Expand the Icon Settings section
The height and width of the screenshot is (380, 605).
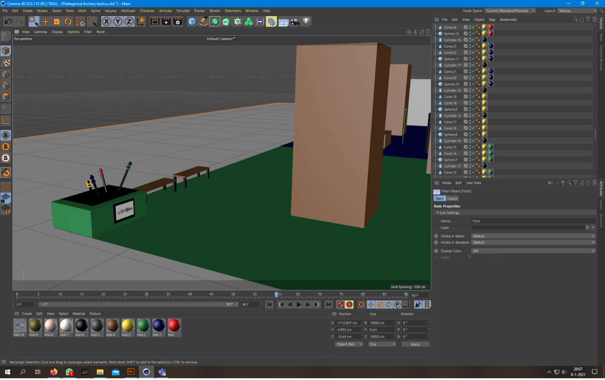click(x=449, y=213)
